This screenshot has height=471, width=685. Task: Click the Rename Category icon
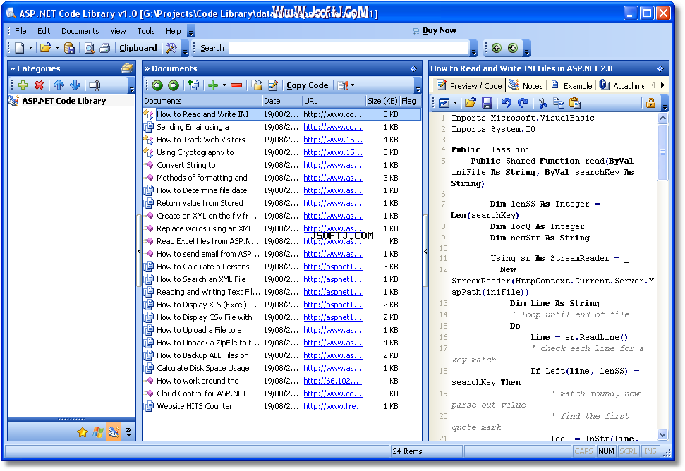pyautogui.click(x=95, y=85)
